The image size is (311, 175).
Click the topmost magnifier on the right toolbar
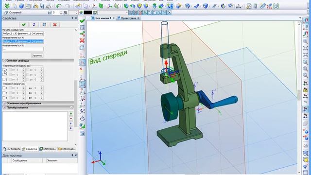pyautogui.click(x=306, y=41)
